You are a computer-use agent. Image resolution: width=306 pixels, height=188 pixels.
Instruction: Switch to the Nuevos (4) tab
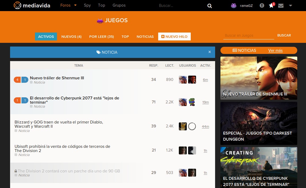pos(72,36)
